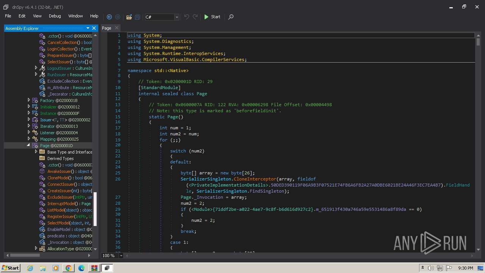Expand the Listener class node
The height and width of the screenshot is (273, 485).
click(29, 133)
